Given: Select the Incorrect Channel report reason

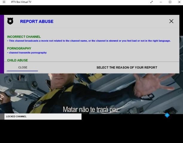Looking at the screenshot, I should point(24,37).
